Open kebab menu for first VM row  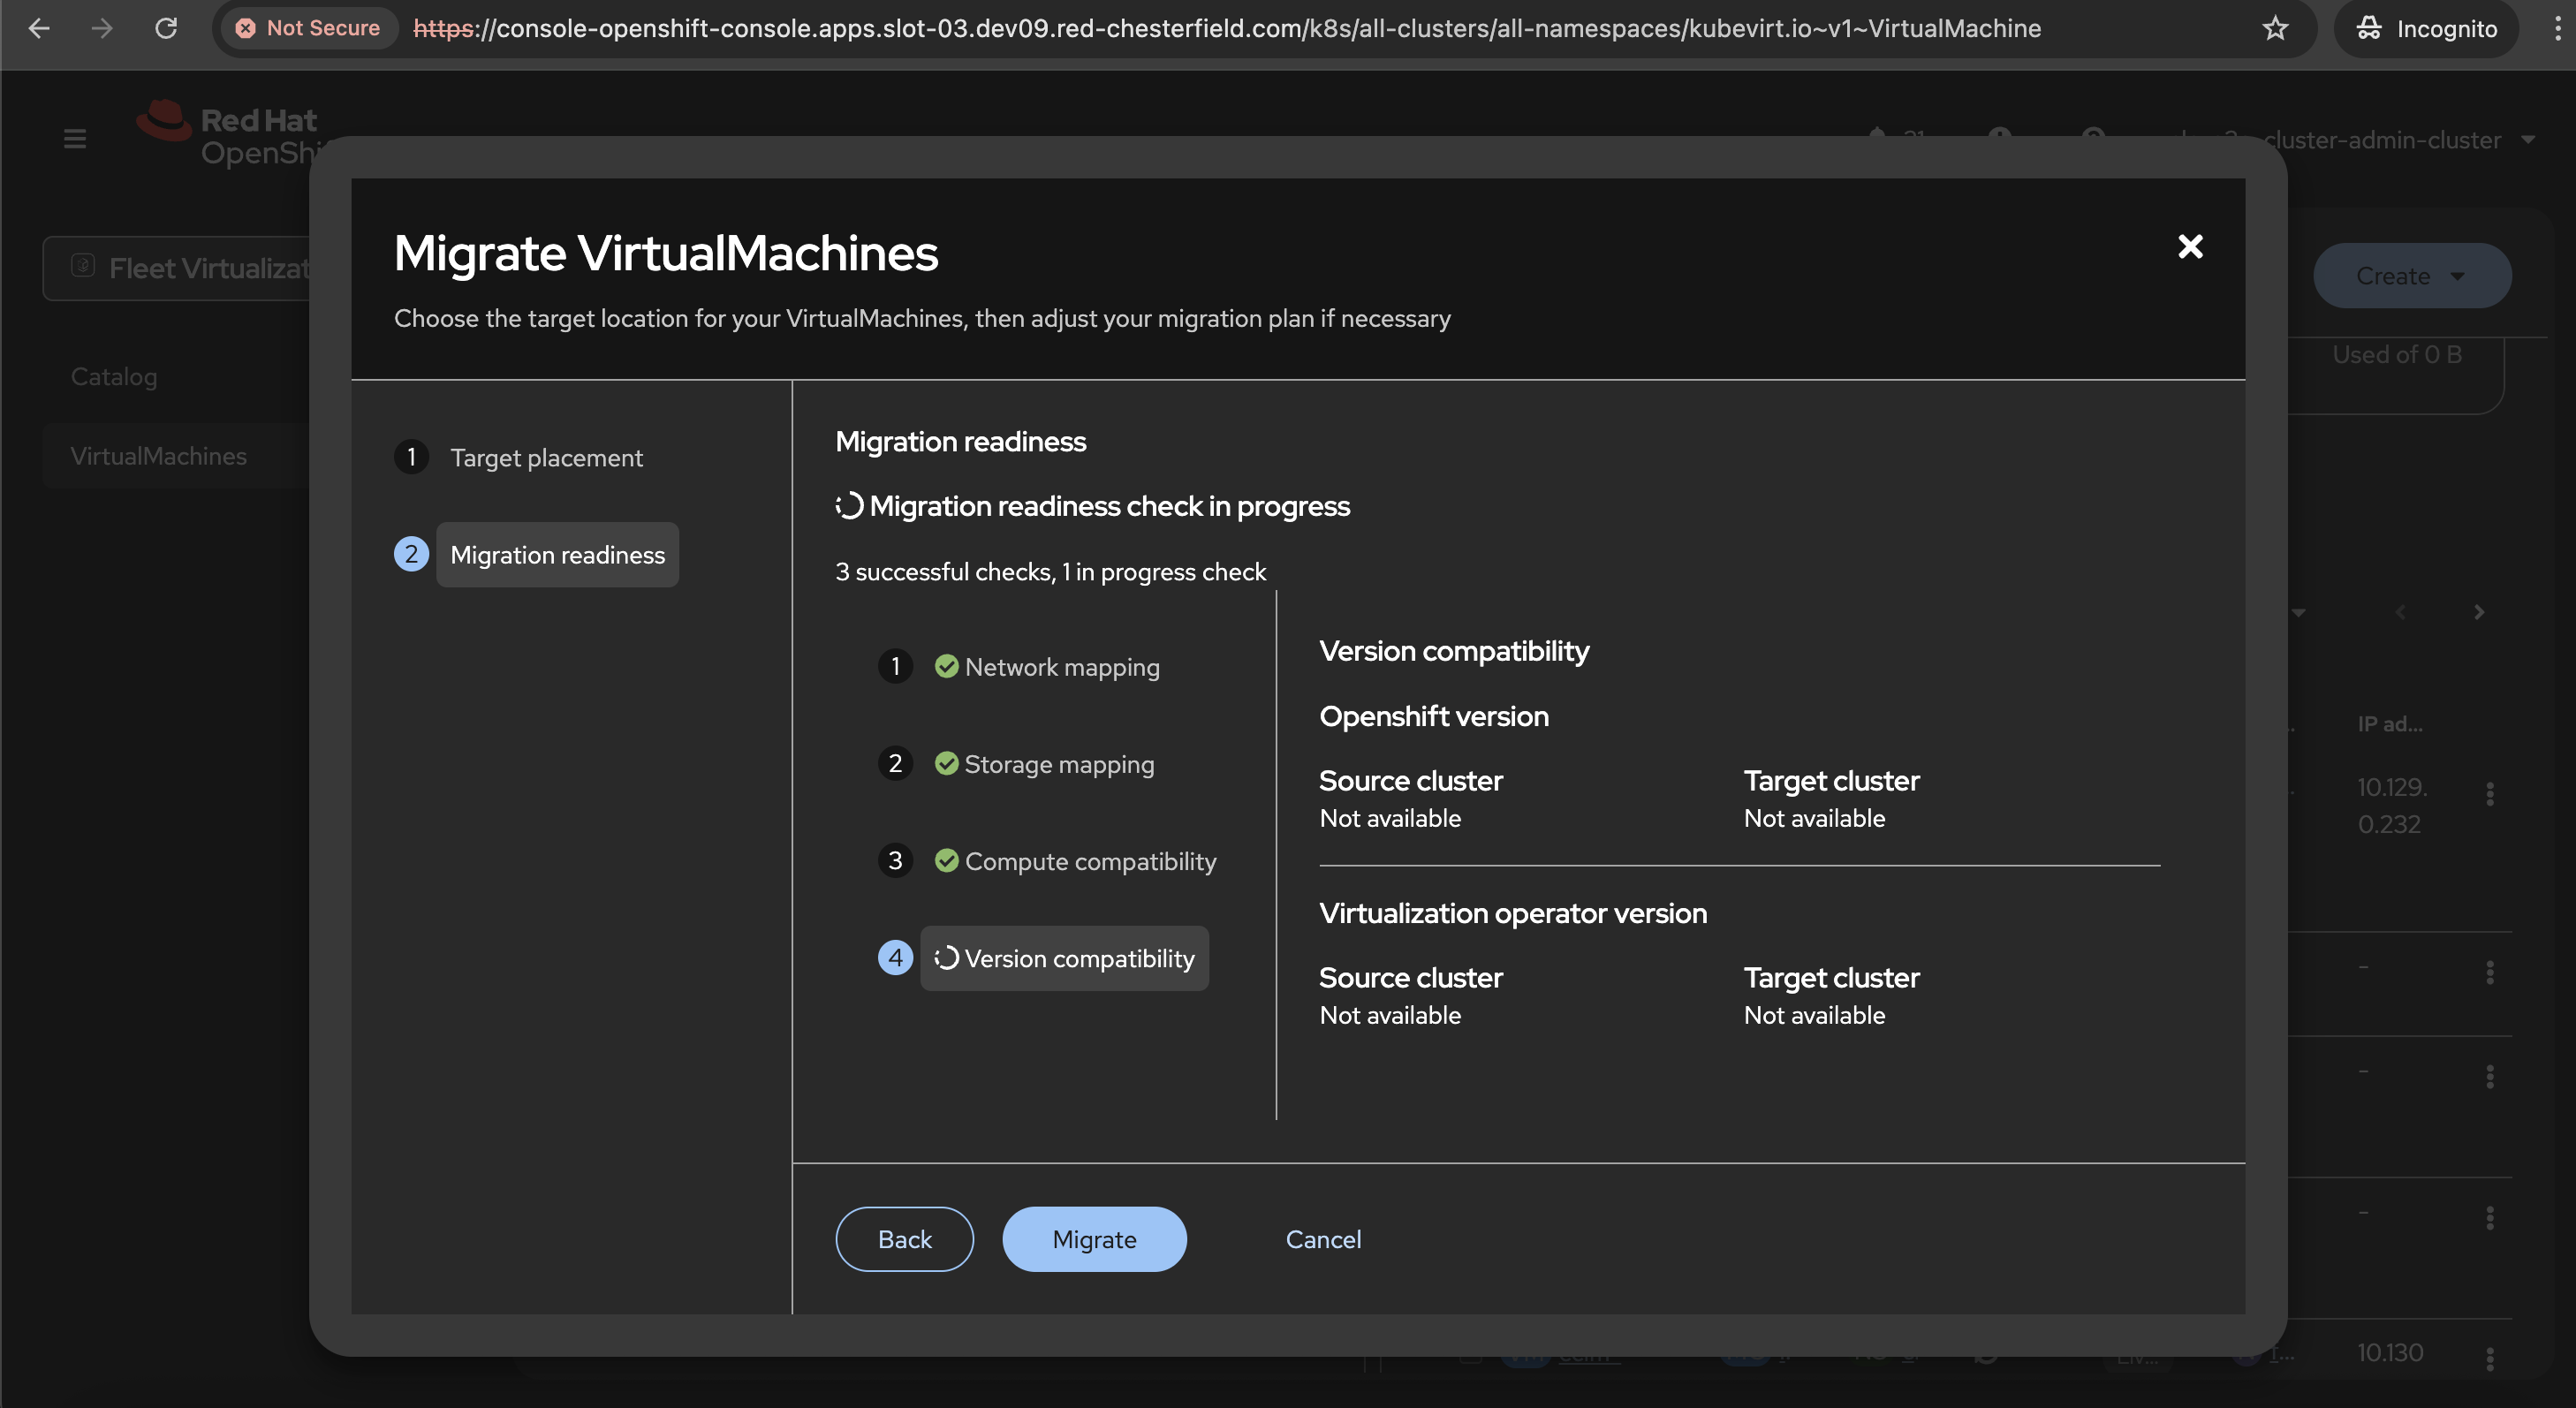2489,794
